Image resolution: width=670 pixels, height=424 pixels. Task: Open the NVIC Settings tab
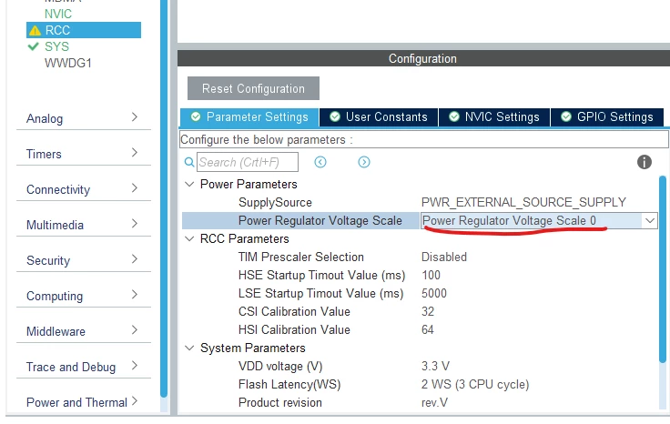[494, 117]
